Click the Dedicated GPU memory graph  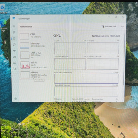point(86,79)
